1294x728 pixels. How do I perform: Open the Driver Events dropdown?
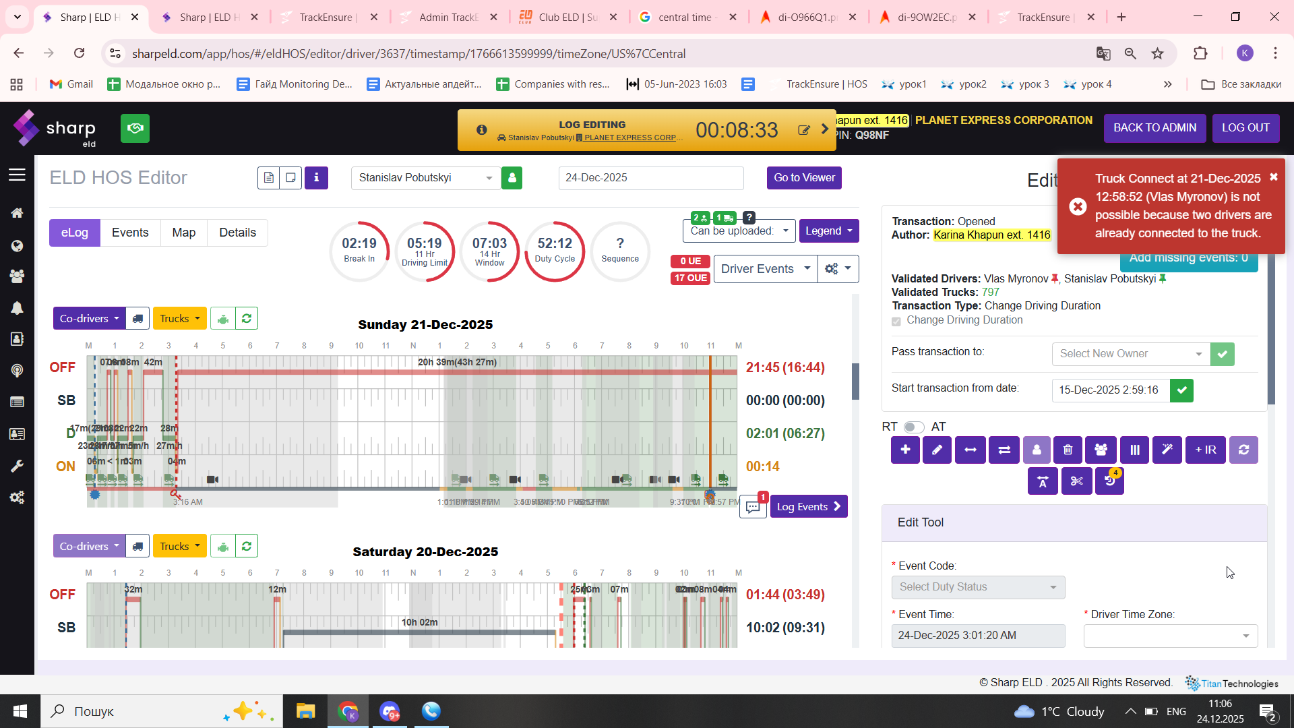(765, 269)
